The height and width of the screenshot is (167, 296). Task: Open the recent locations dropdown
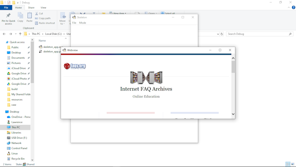coord(16,34)
